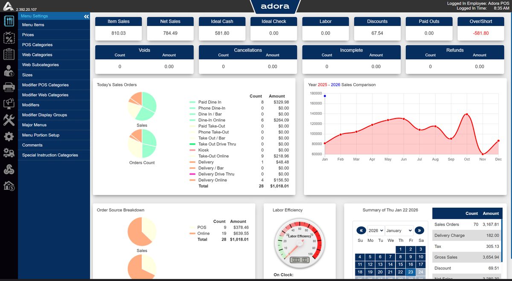Click the Today's Sales Orders Sales pie chart

click(x=142, y=107)
